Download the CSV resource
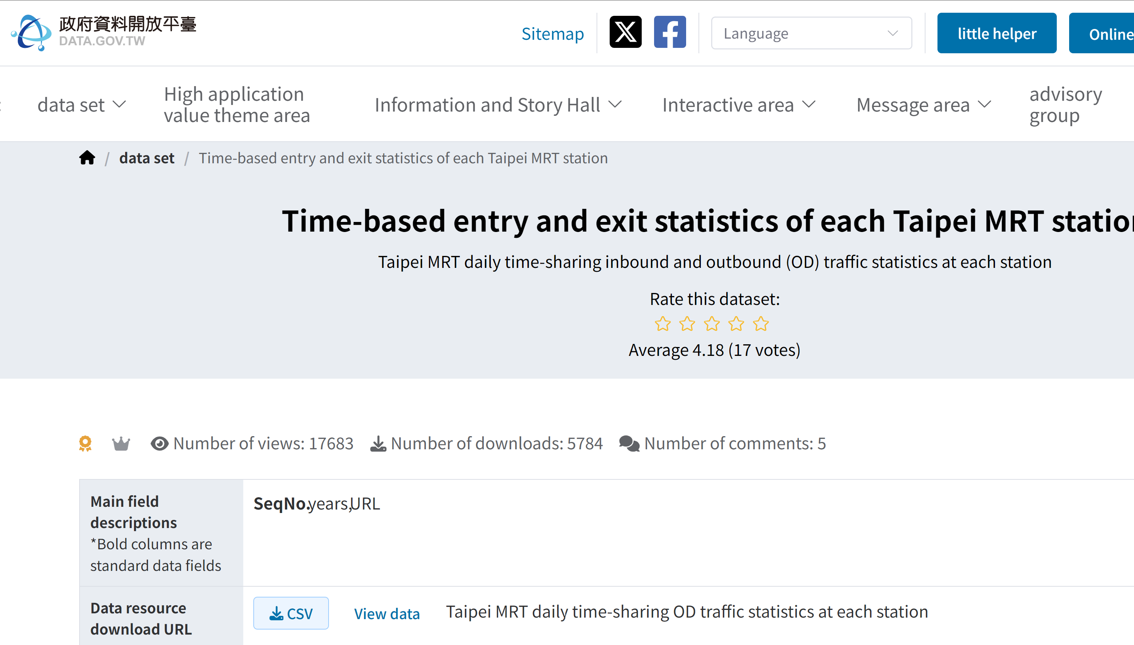Image resolution: width=1134 pixels, height=645 pixels. tap(291, 613)
